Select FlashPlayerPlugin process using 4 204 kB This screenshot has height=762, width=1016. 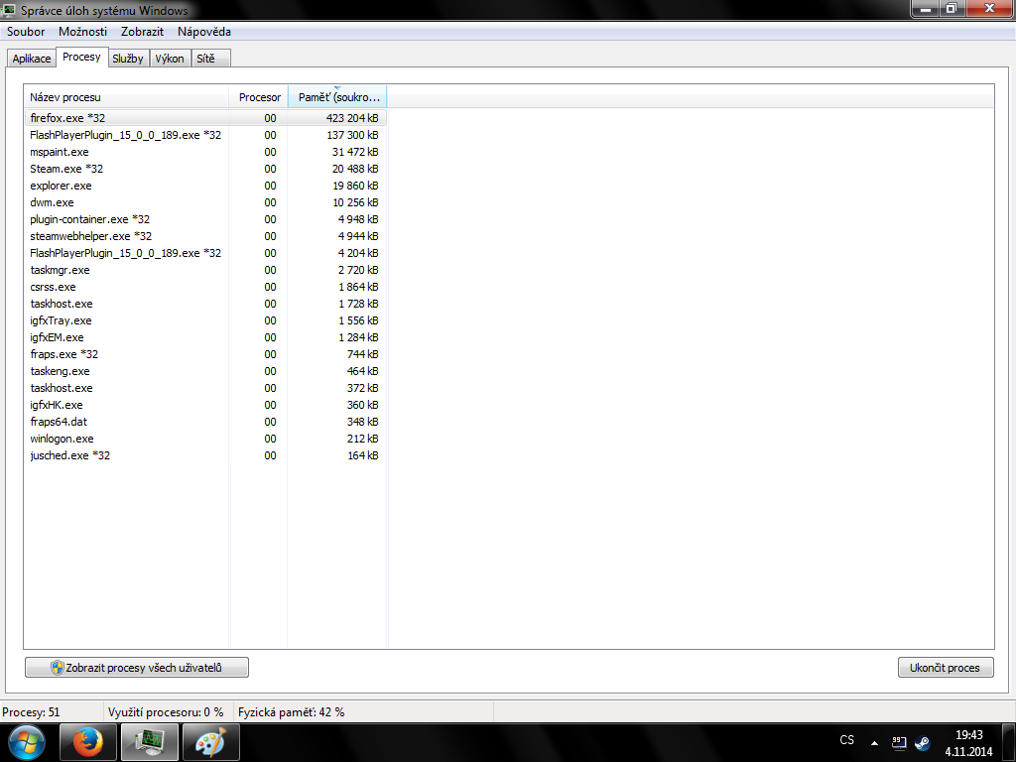point(205,253)
